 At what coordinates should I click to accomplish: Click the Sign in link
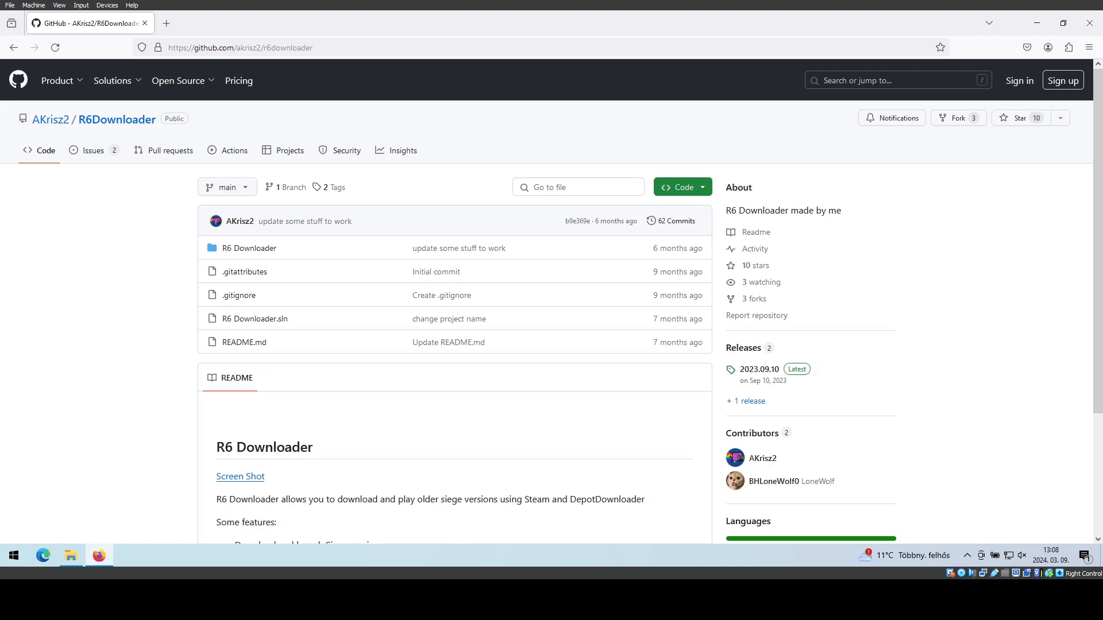(x=1019, y=81)
